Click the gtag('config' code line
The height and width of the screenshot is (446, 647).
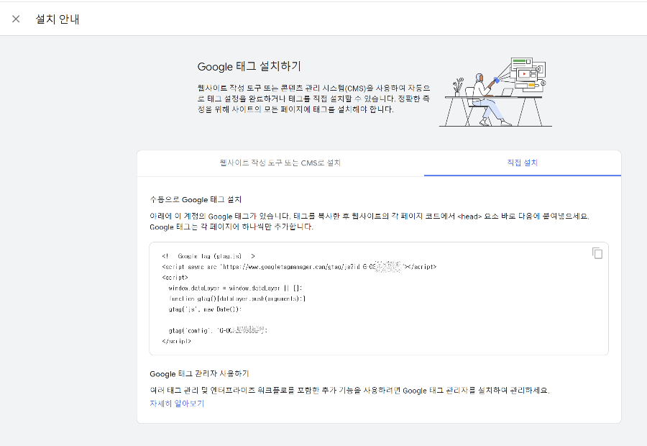point(218,330)
